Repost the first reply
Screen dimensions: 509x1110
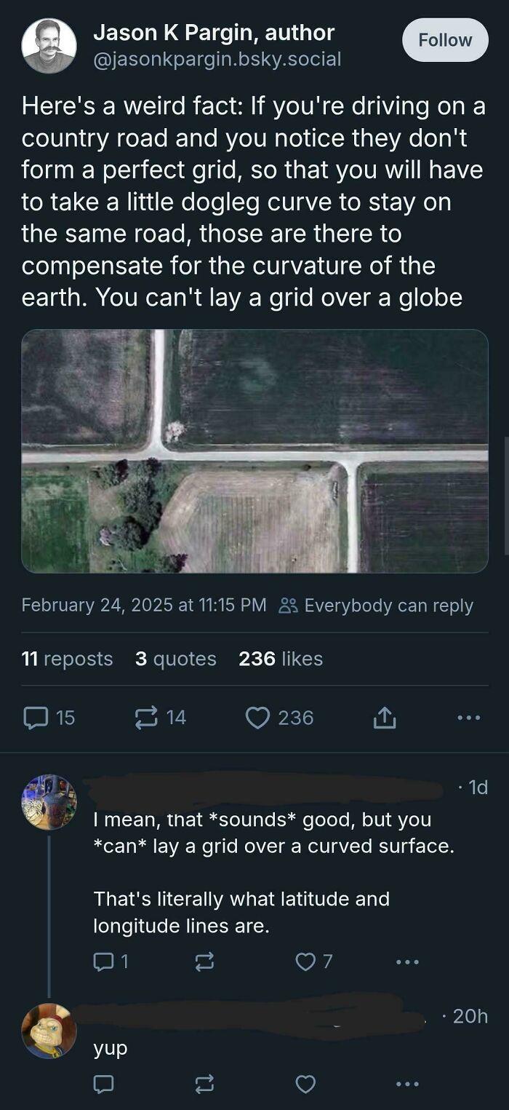pyautogui.click(x=204, y=961)
